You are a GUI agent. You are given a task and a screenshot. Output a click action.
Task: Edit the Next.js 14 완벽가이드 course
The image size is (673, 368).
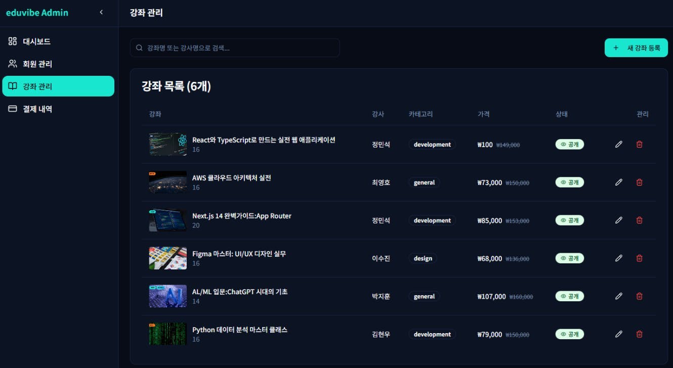[618, 220]
